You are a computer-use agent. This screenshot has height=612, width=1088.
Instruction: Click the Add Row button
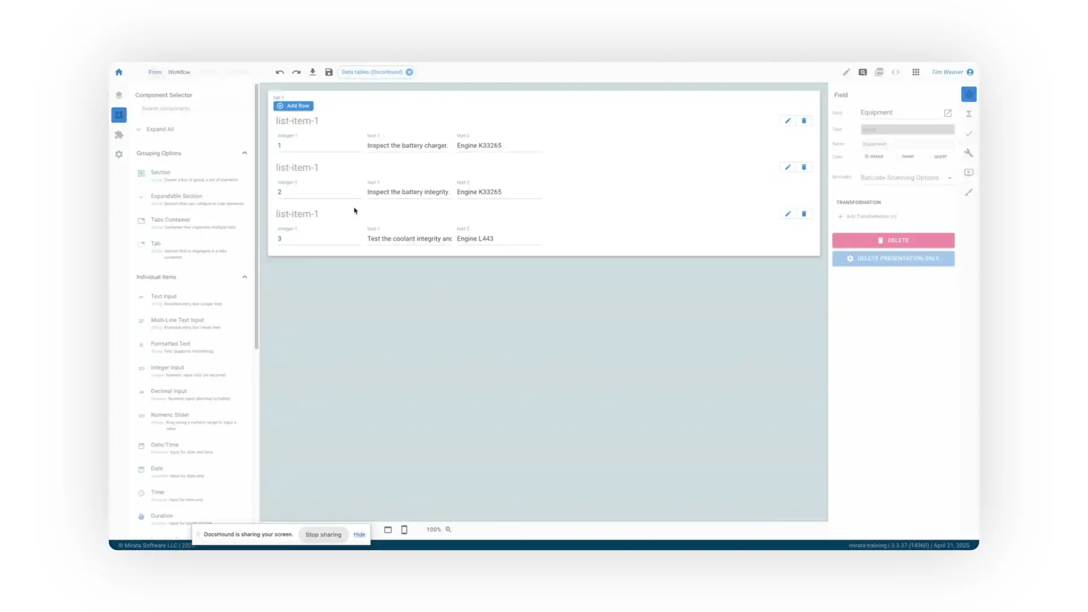coord(293,105)
